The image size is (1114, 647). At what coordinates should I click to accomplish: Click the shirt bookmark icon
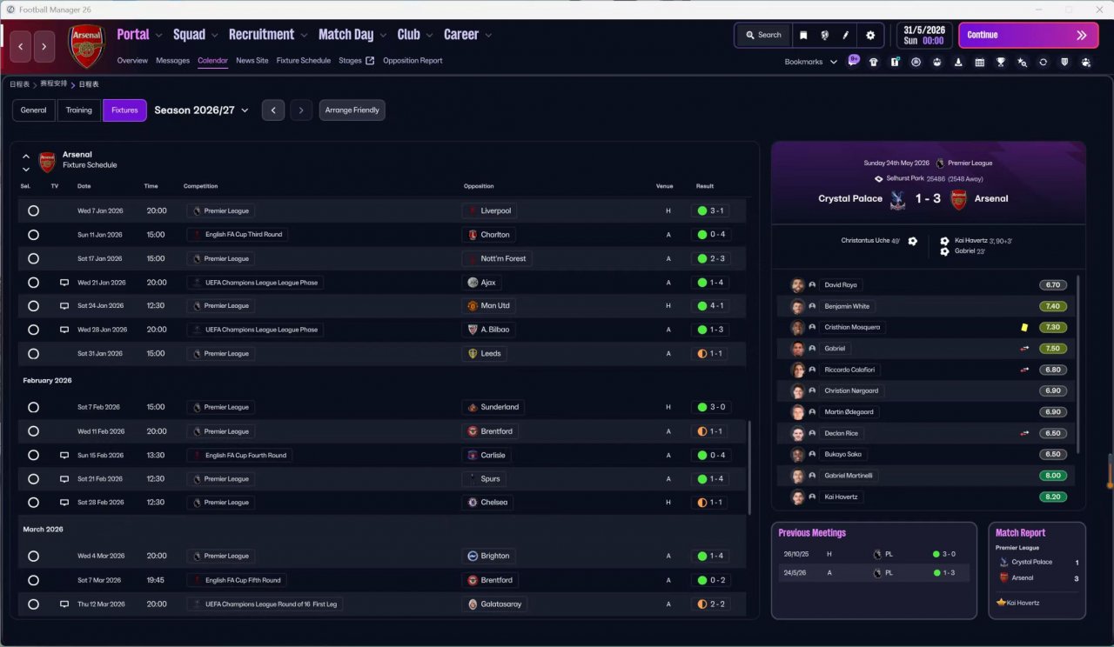pyautogui.click(x=874, y=63)
